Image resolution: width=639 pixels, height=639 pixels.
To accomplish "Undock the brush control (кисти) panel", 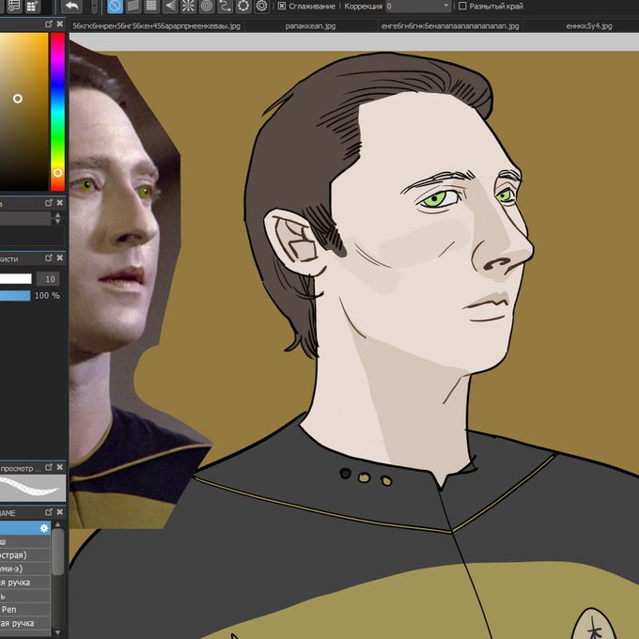I will [49, 257].
